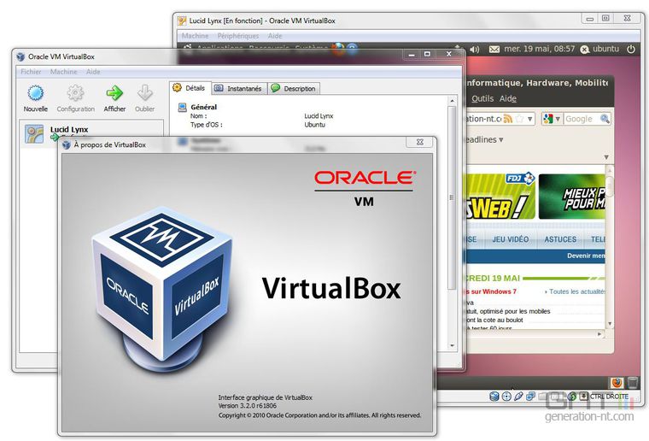Open the Latest Headlines bookmark dropdown
The image size is (649, 441).
[x=485, y=139]
